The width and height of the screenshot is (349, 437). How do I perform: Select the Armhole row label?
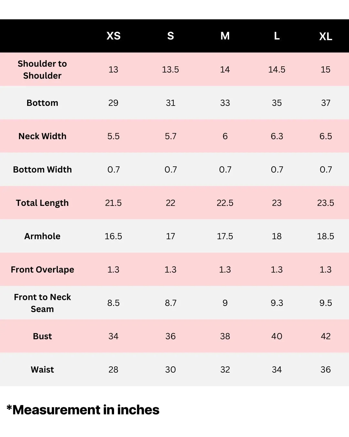click(x=42, y=236)
